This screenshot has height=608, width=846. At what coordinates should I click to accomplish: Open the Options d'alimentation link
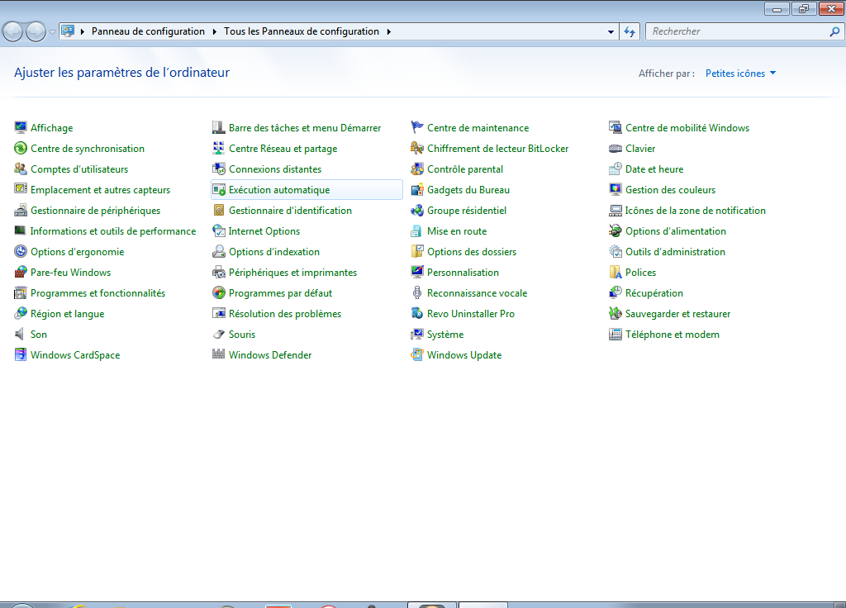point(675,231)
